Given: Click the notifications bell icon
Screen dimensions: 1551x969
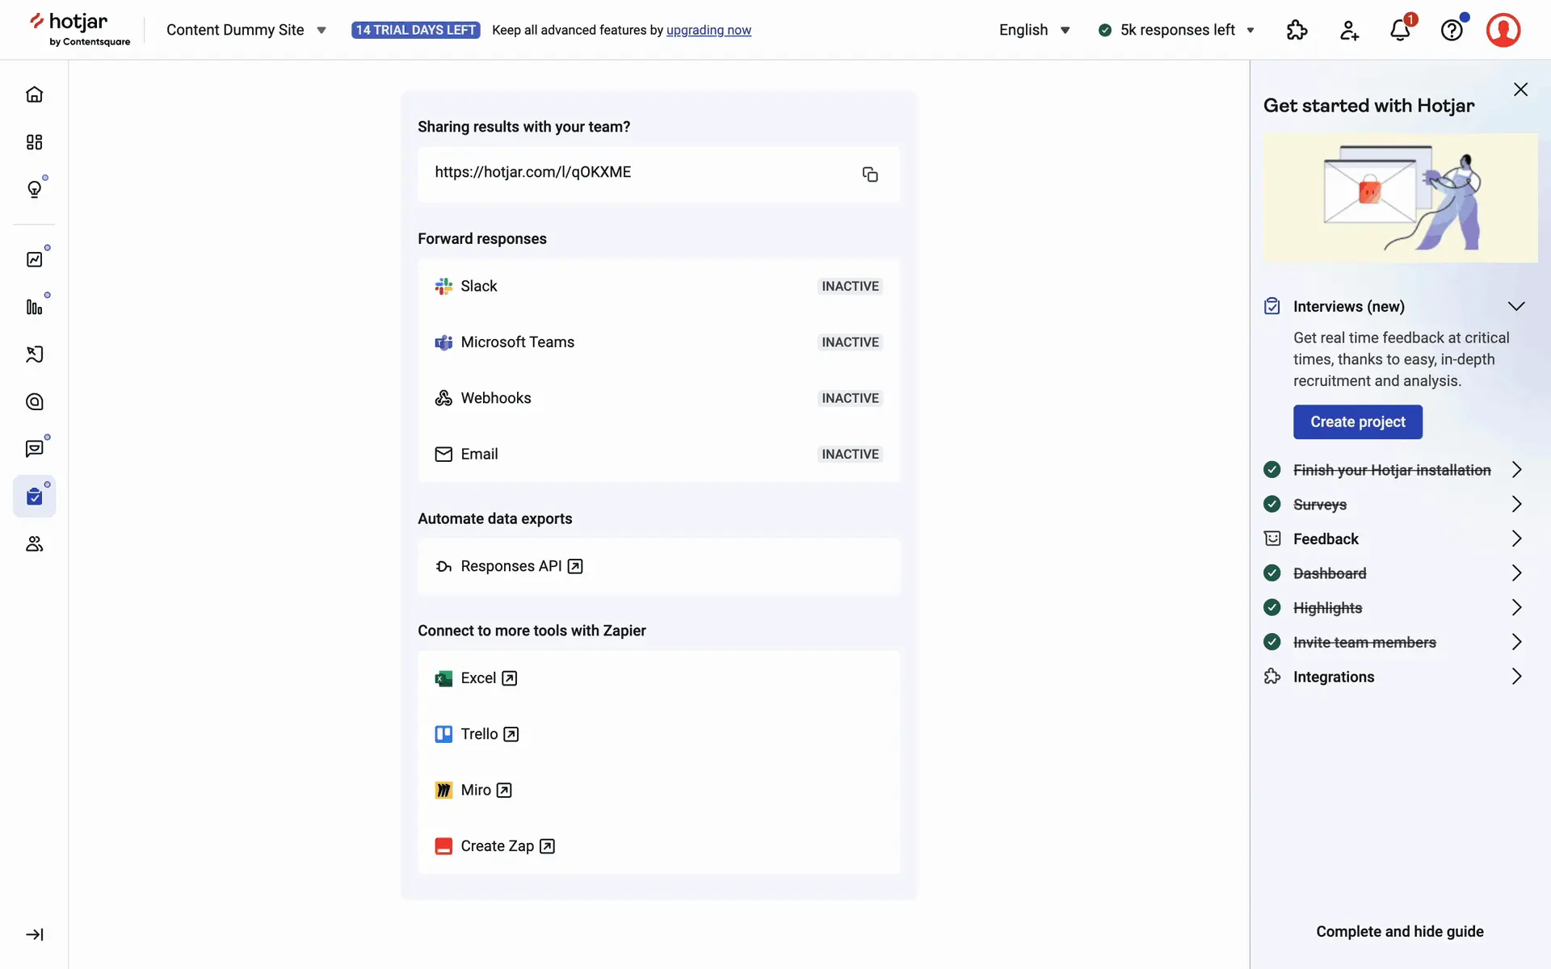Looking at the screenshot, I should coord(1400,30).
